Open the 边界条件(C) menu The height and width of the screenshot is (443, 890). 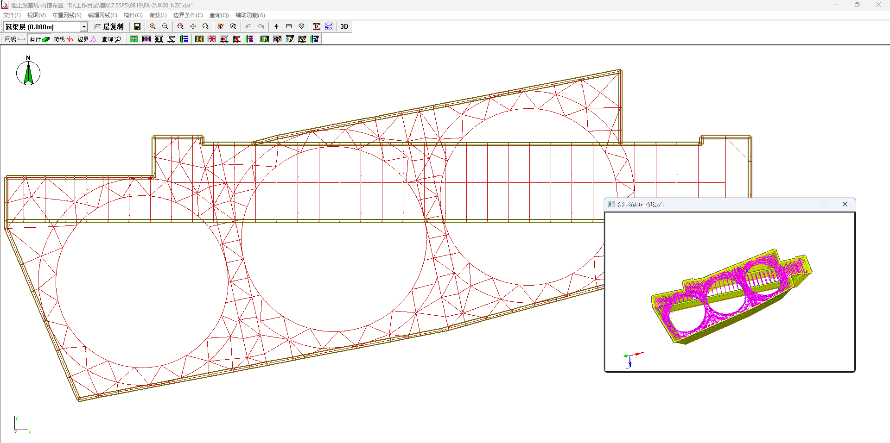pos(188,15)
